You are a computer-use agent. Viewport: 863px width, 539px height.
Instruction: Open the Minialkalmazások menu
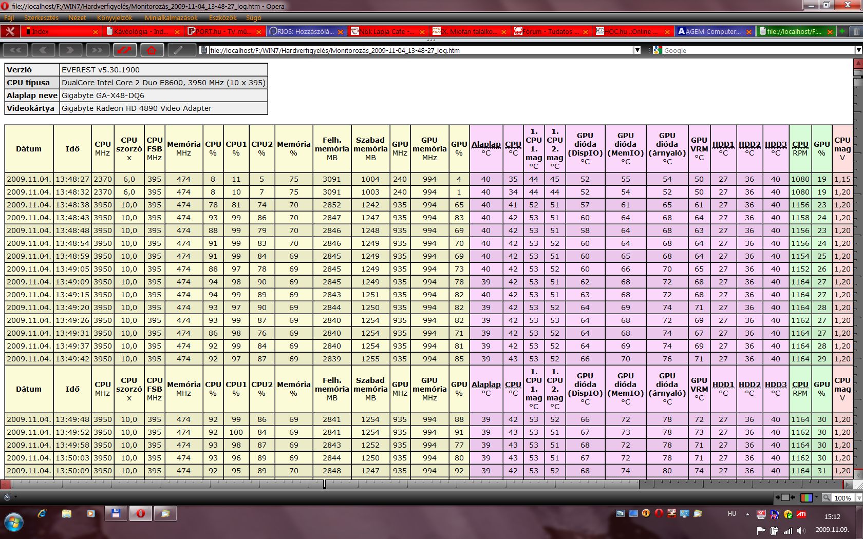[171, 17]
